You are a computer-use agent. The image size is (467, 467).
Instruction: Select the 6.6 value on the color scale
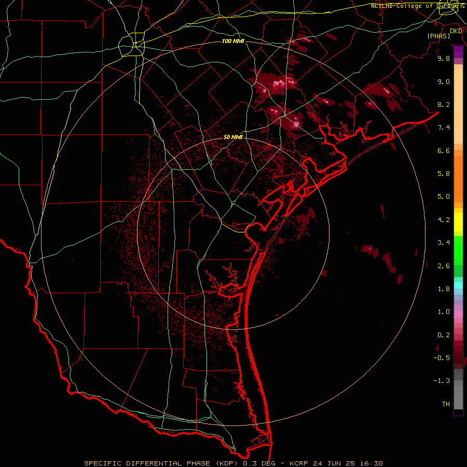444,150
